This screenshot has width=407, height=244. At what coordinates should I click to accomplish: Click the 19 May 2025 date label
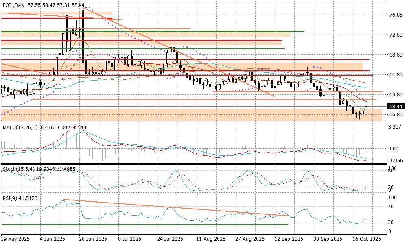click(x=15, y=239)
